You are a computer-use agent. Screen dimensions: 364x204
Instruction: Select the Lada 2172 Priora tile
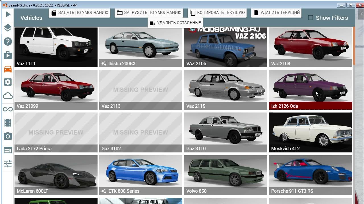(x=56, y=132)
